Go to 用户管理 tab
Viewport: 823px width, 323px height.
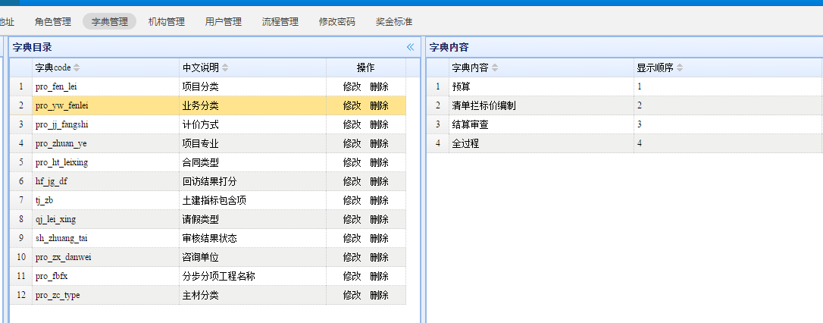pyautogui.click(x=224, y=22)
